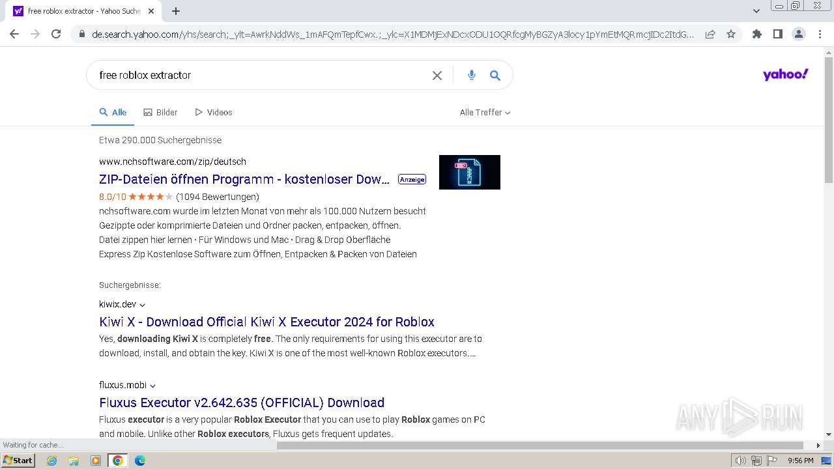Open the tab search chevron
834x469 pixels.
pyautogui.click(x=756, y=11)
